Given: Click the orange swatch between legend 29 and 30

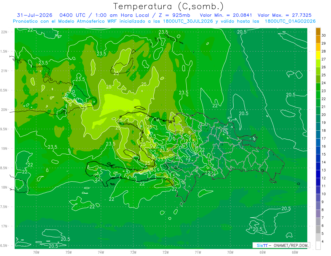Looking at the screenshot, I should 318,39.
